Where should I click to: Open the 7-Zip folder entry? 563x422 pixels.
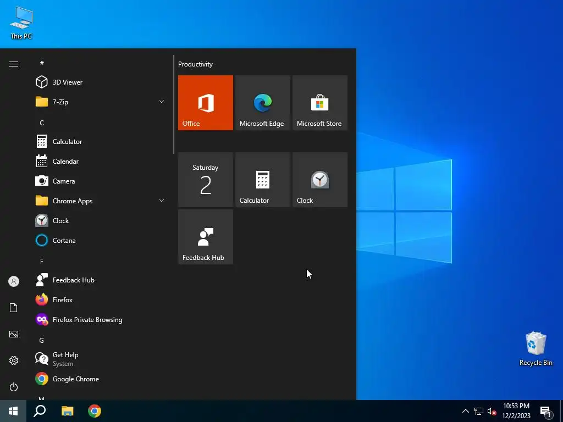click(100, 102)
